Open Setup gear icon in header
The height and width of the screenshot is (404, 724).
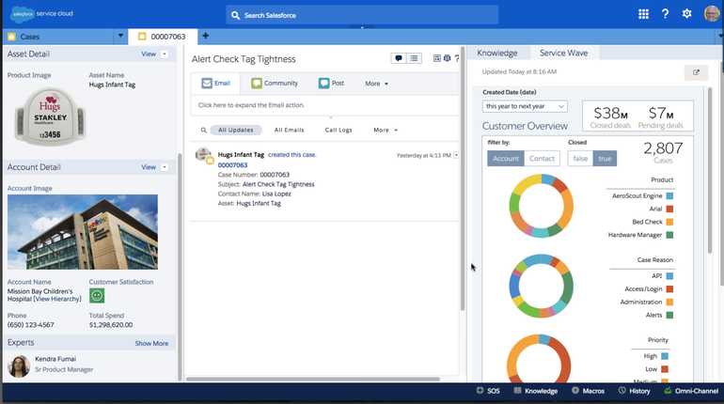coord(687,14)
